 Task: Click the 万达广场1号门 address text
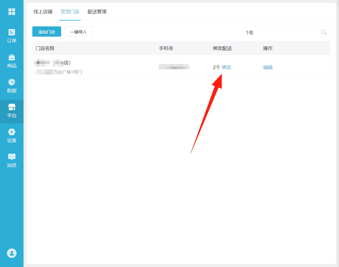tap(68, 72)
